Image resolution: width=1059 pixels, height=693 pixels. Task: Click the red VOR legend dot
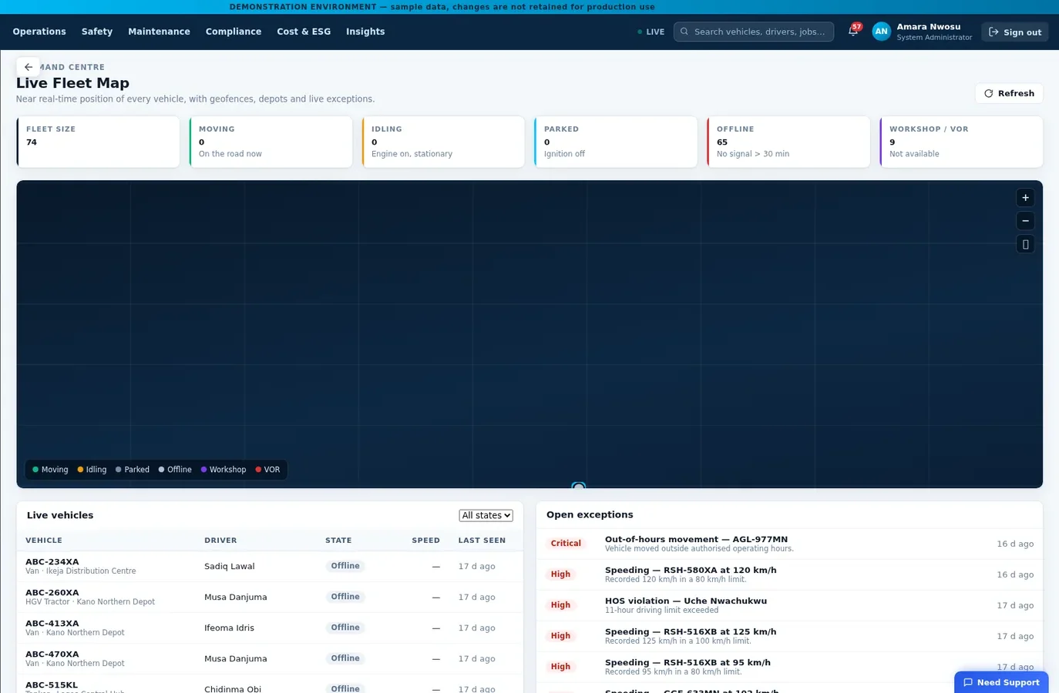tap(258, 470)
